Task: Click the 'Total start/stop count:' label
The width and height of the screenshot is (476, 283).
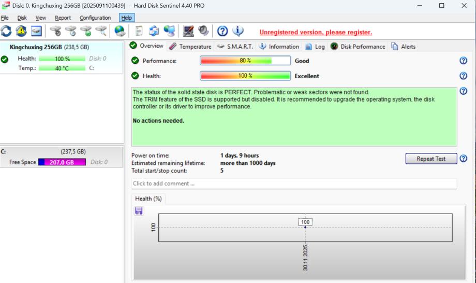Action: (x=159, y=171)
